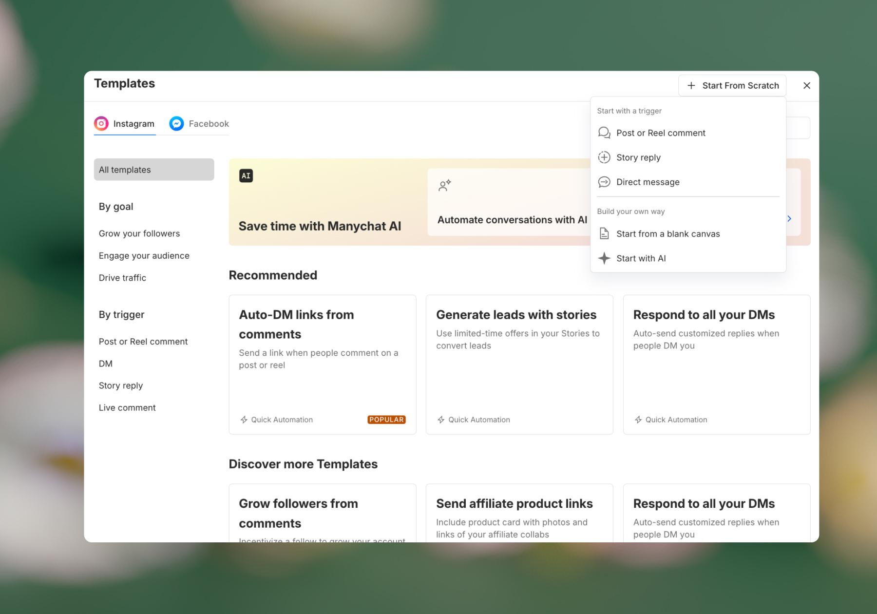Viewport: 877px width, 614px height.
Task: Open Generate leads with stories template
Action: [x=519, y=365]
